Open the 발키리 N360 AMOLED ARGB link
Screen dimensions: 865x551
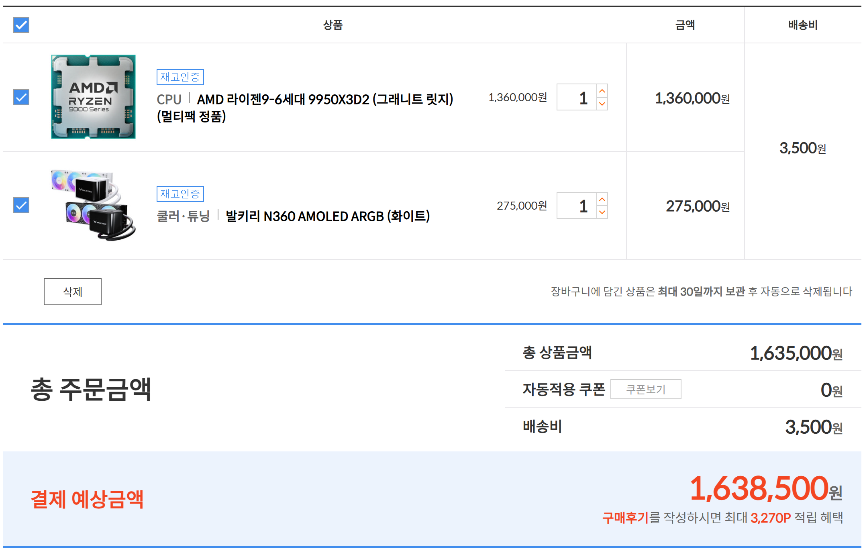(x=328, y=216)
